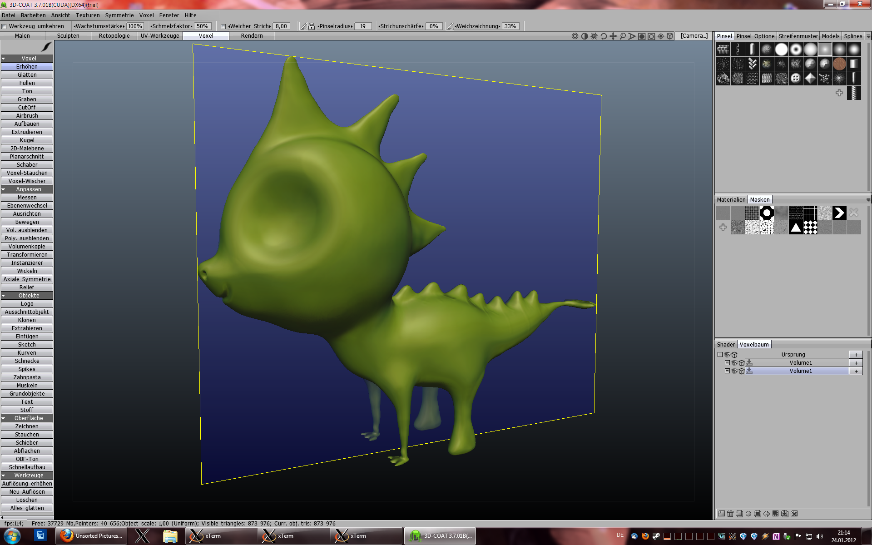Open the Camera dropdown

(x=694, y=36)
